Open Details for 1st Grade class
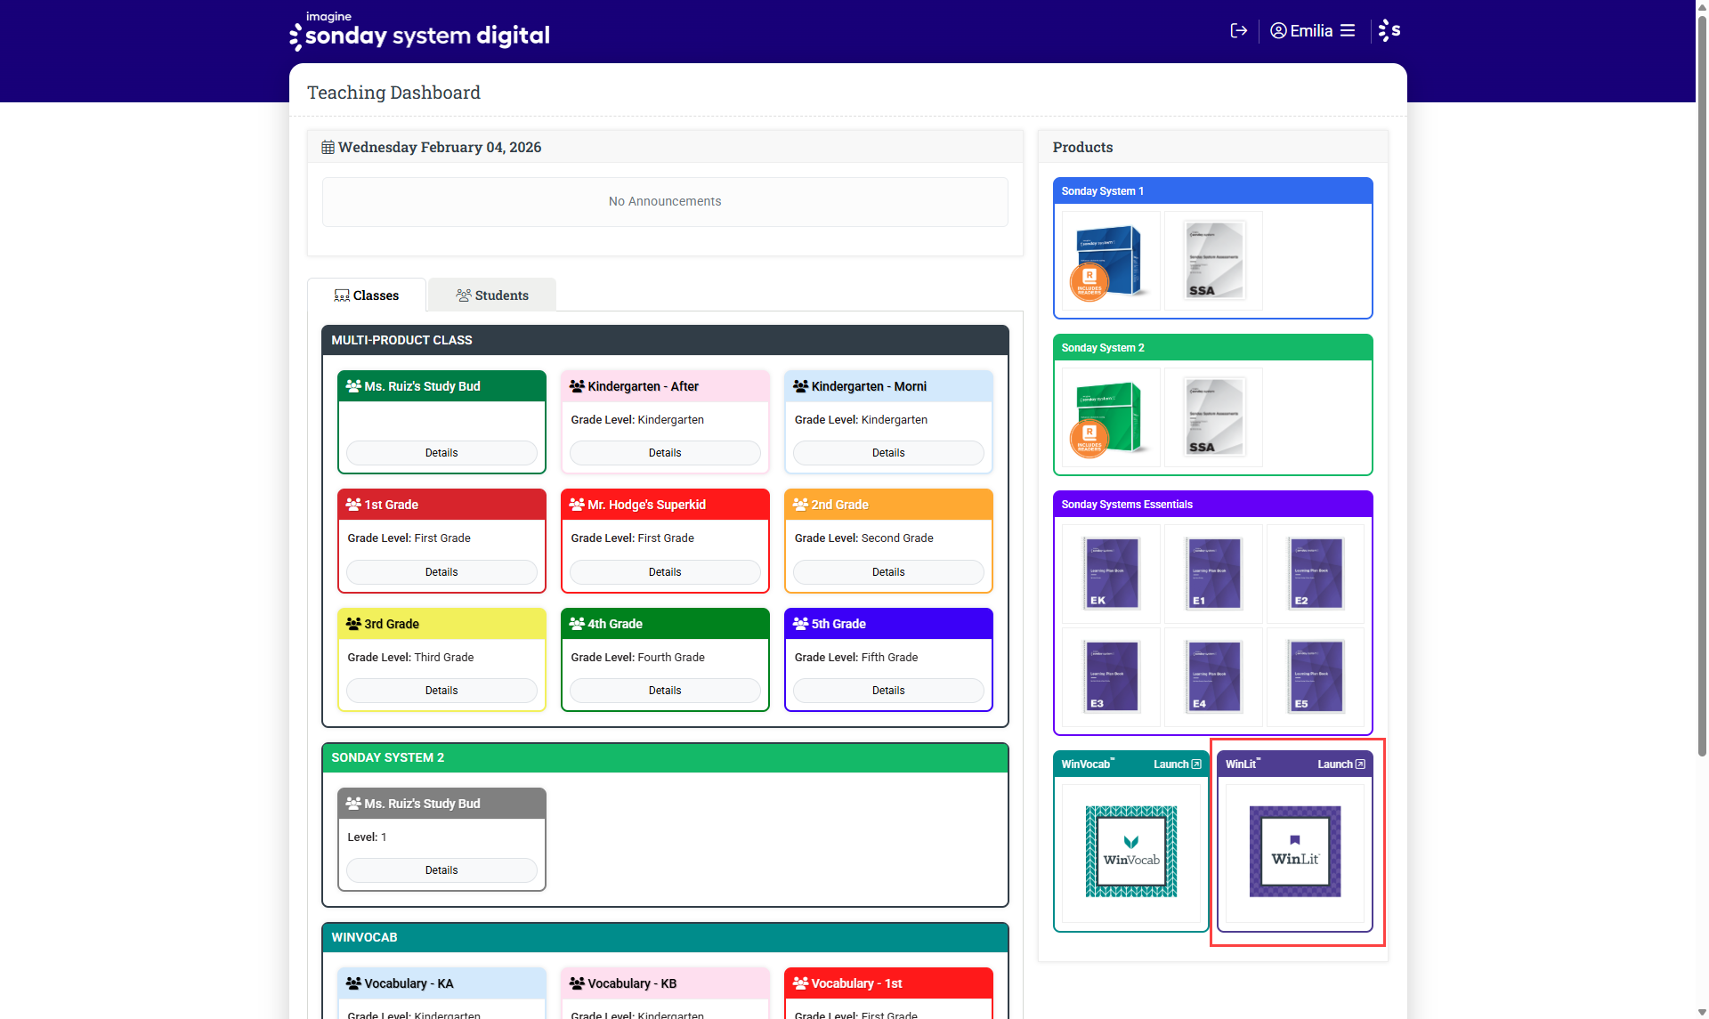The height and width of the screenshot is (1019, 1709). 441,572
